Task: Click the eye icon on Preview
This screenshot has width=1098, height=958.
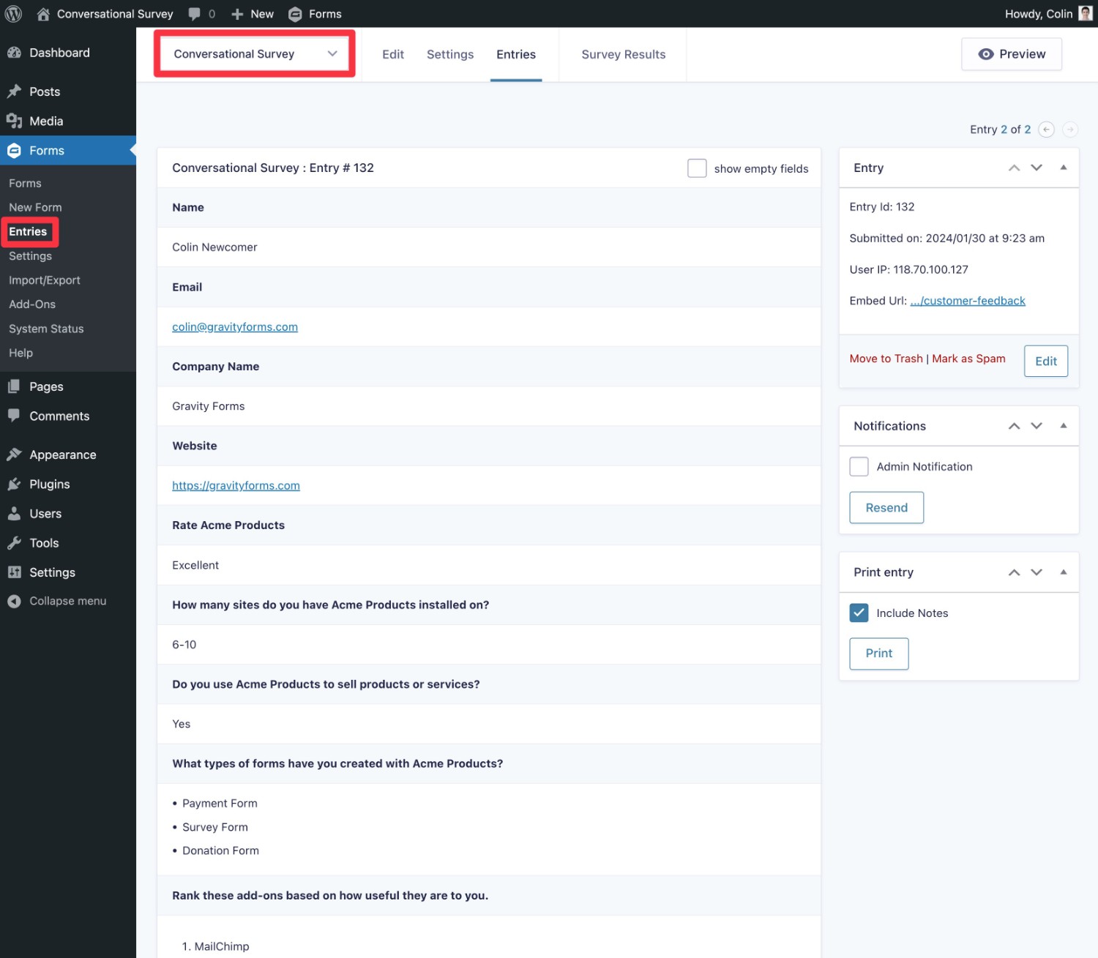Action: (986, 54)
